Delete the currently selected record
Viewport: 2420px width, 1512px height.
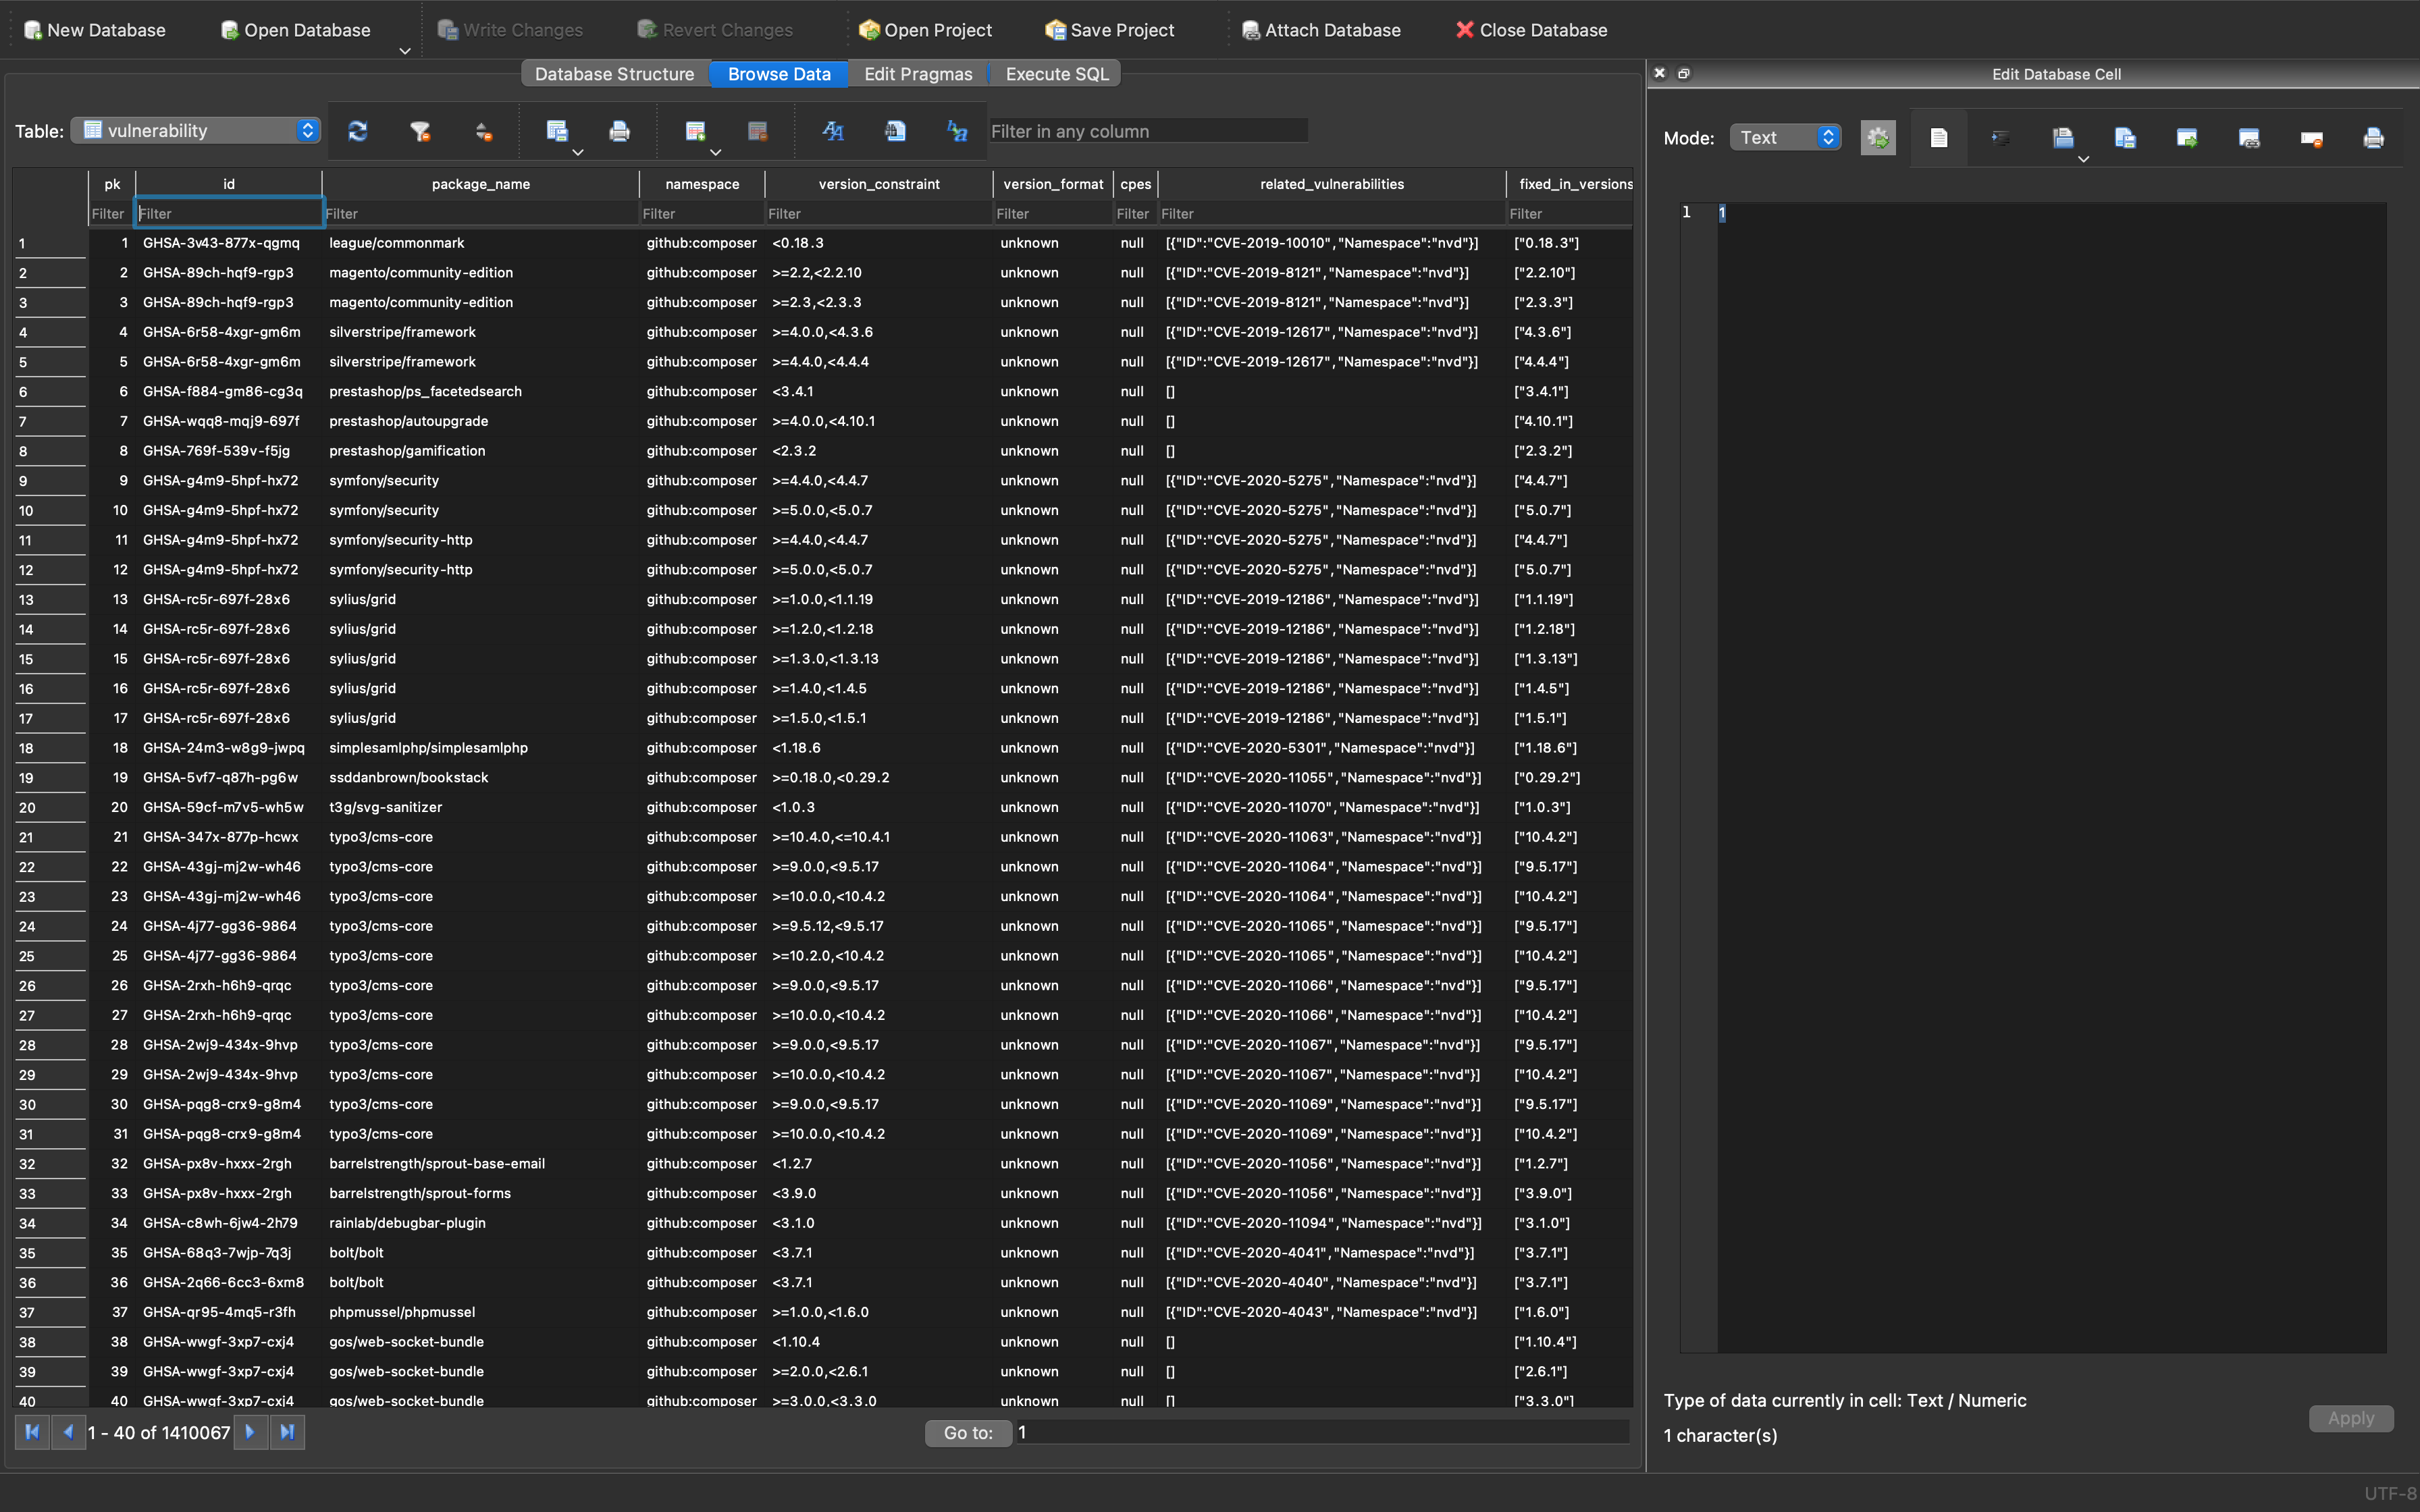click(758, 131)
